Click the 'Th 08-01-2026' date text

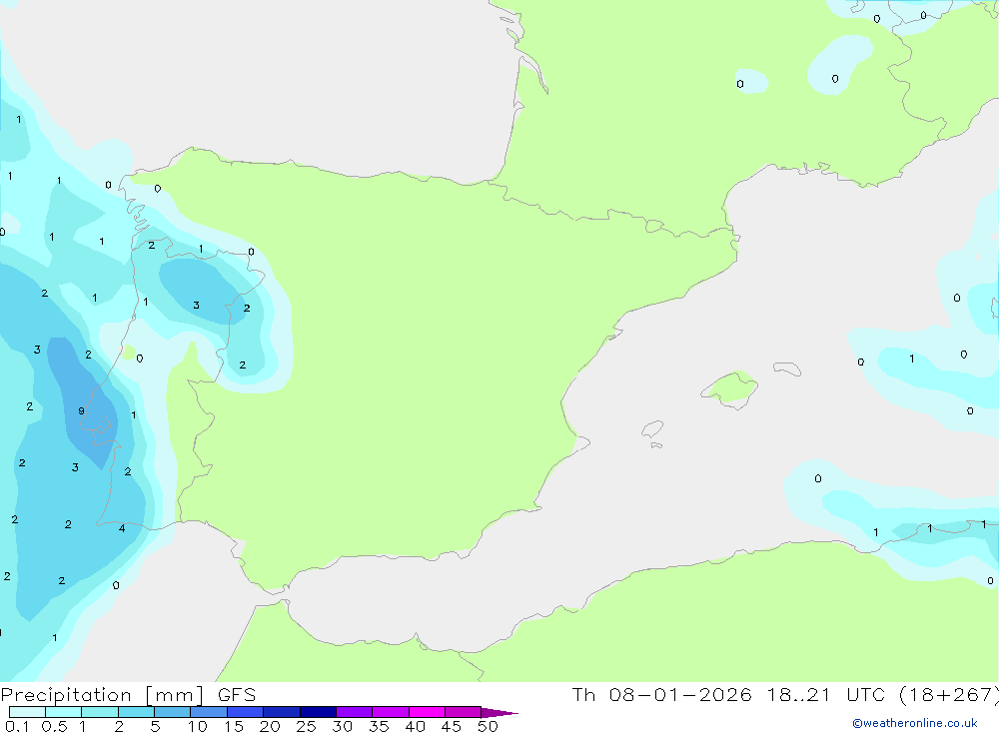[x=661, y=695]
